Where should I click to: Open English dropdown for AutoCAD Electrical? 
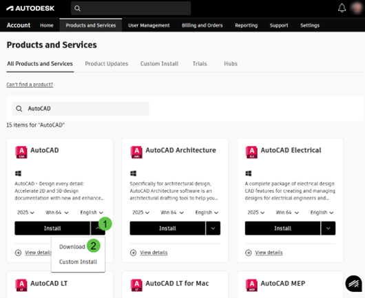pos(322,213)
